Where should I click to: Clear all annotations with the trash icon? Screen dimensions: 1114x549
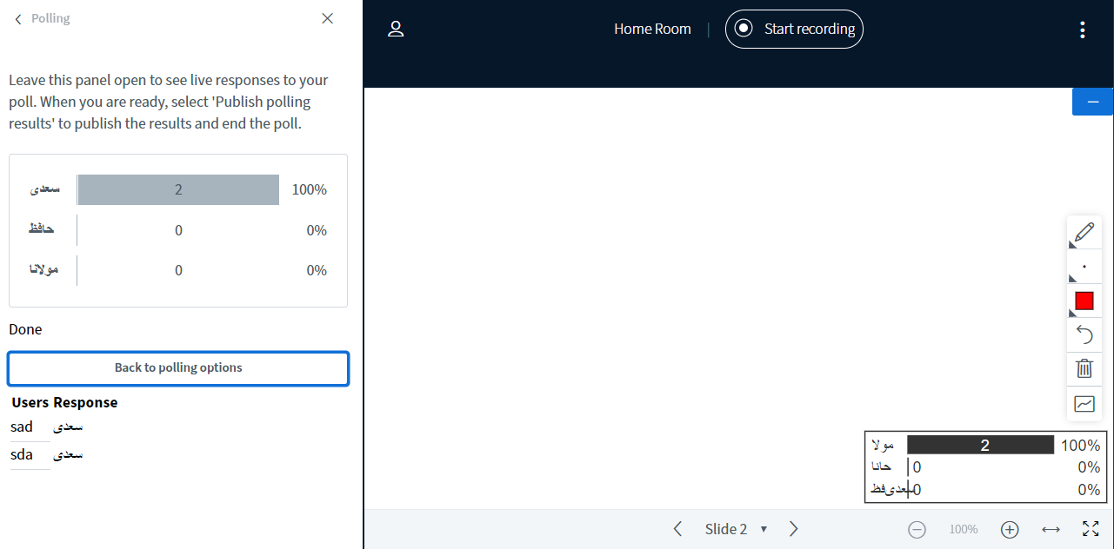[x=1084, y=368]
